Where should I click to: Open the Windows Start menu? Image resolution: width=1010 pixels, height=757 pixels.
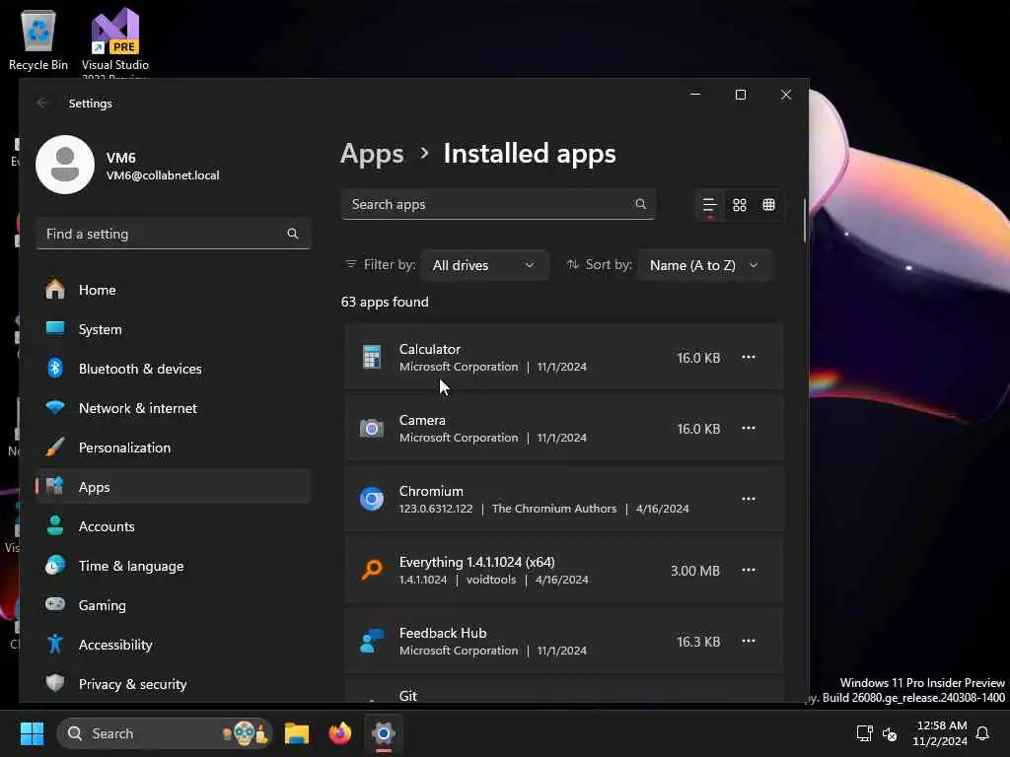coord(32,733)
